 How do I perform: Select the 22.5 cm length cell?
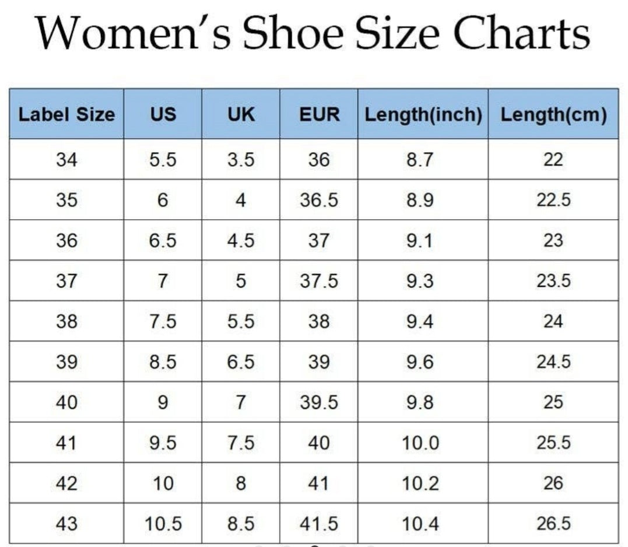[x=553, y=200]
